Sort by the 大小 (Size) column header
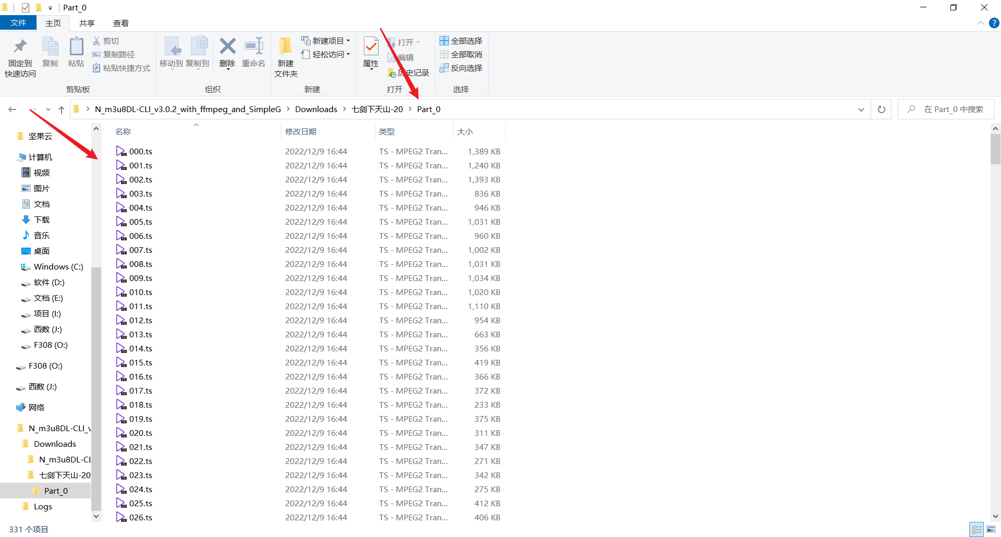The height and width of the screenshot is (537, 1001). pos(479,131)
